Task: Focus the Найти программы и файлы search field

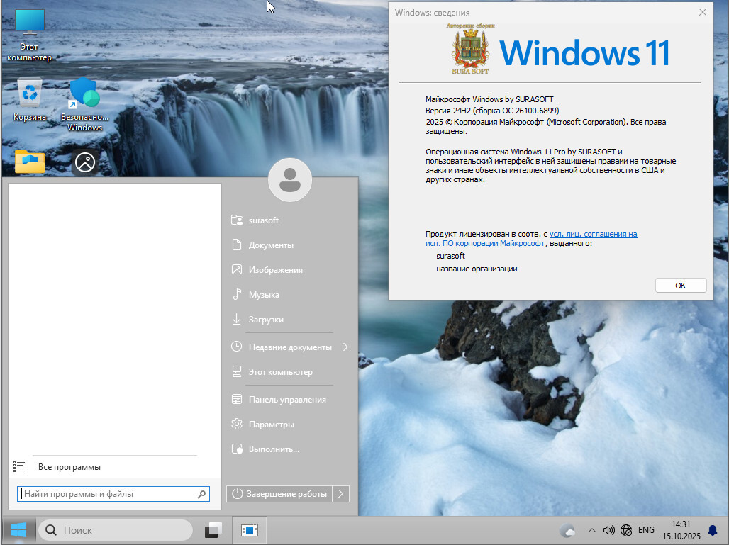Action: point(106,494)
